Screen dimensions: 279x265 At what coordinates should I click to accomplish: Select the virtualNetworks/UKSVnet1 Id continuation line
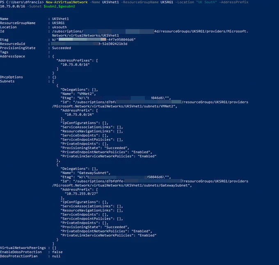point(85,35)
